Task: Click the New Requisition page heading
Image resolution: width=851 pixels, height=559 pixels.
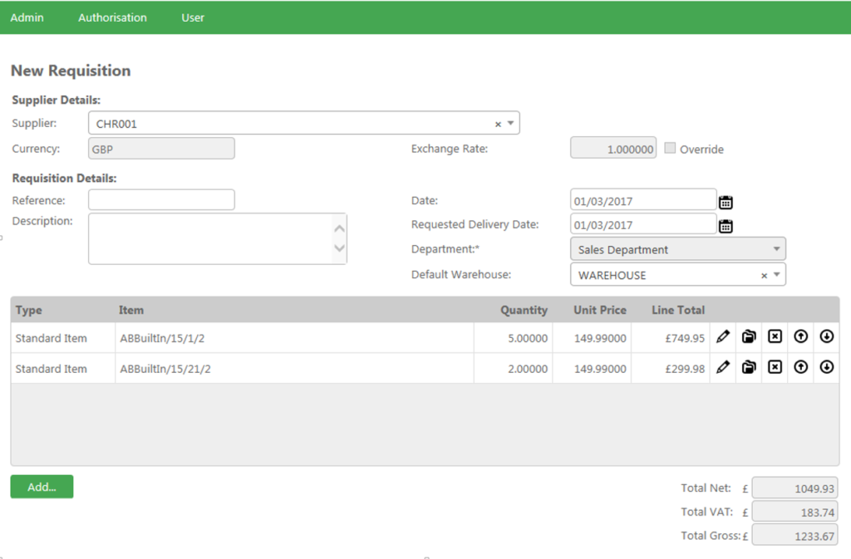Action: point(71,71)
